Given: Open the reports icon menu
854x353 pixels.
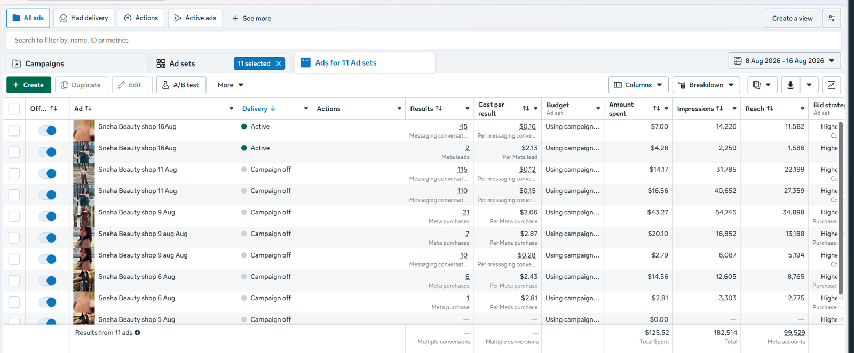Looking at the screenshot, I should pos(762,85).
